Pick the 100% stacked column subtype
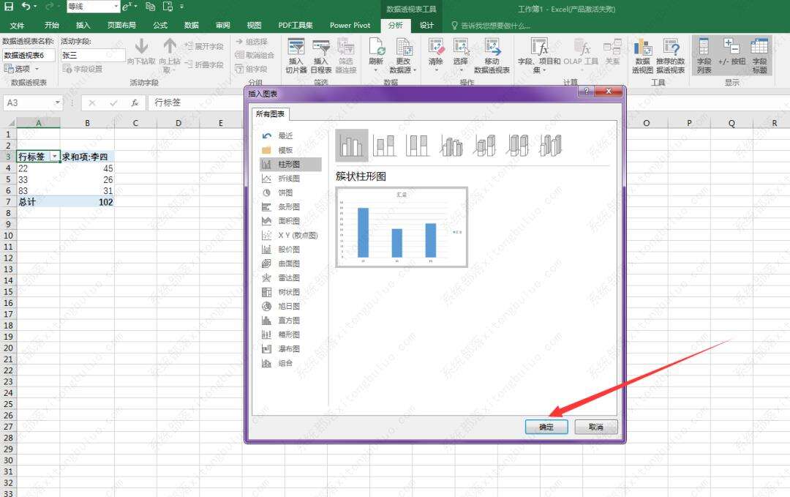Image resolution: width=790 pixels, height=497 pixels. 418,145
